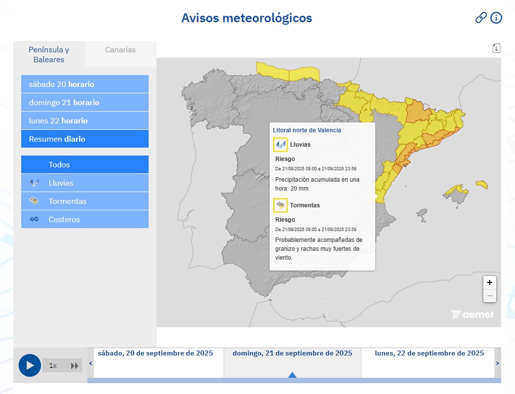Switch to the Canarias tab
This screenshot has height=394, width=515.
click(x=120, y=49)
